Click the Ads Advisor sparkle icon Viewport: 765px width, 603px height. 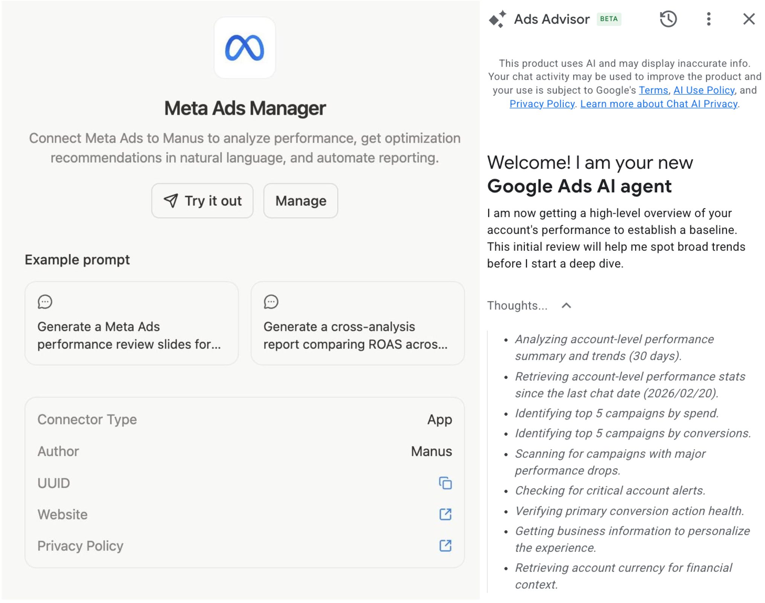497,19
